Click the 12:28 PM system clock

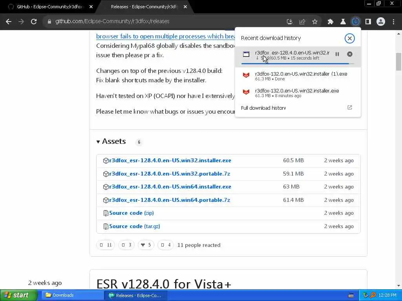[387, 296]
